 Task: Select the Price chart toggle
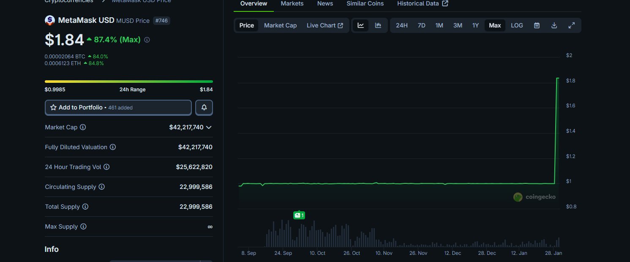coord(247,25)
